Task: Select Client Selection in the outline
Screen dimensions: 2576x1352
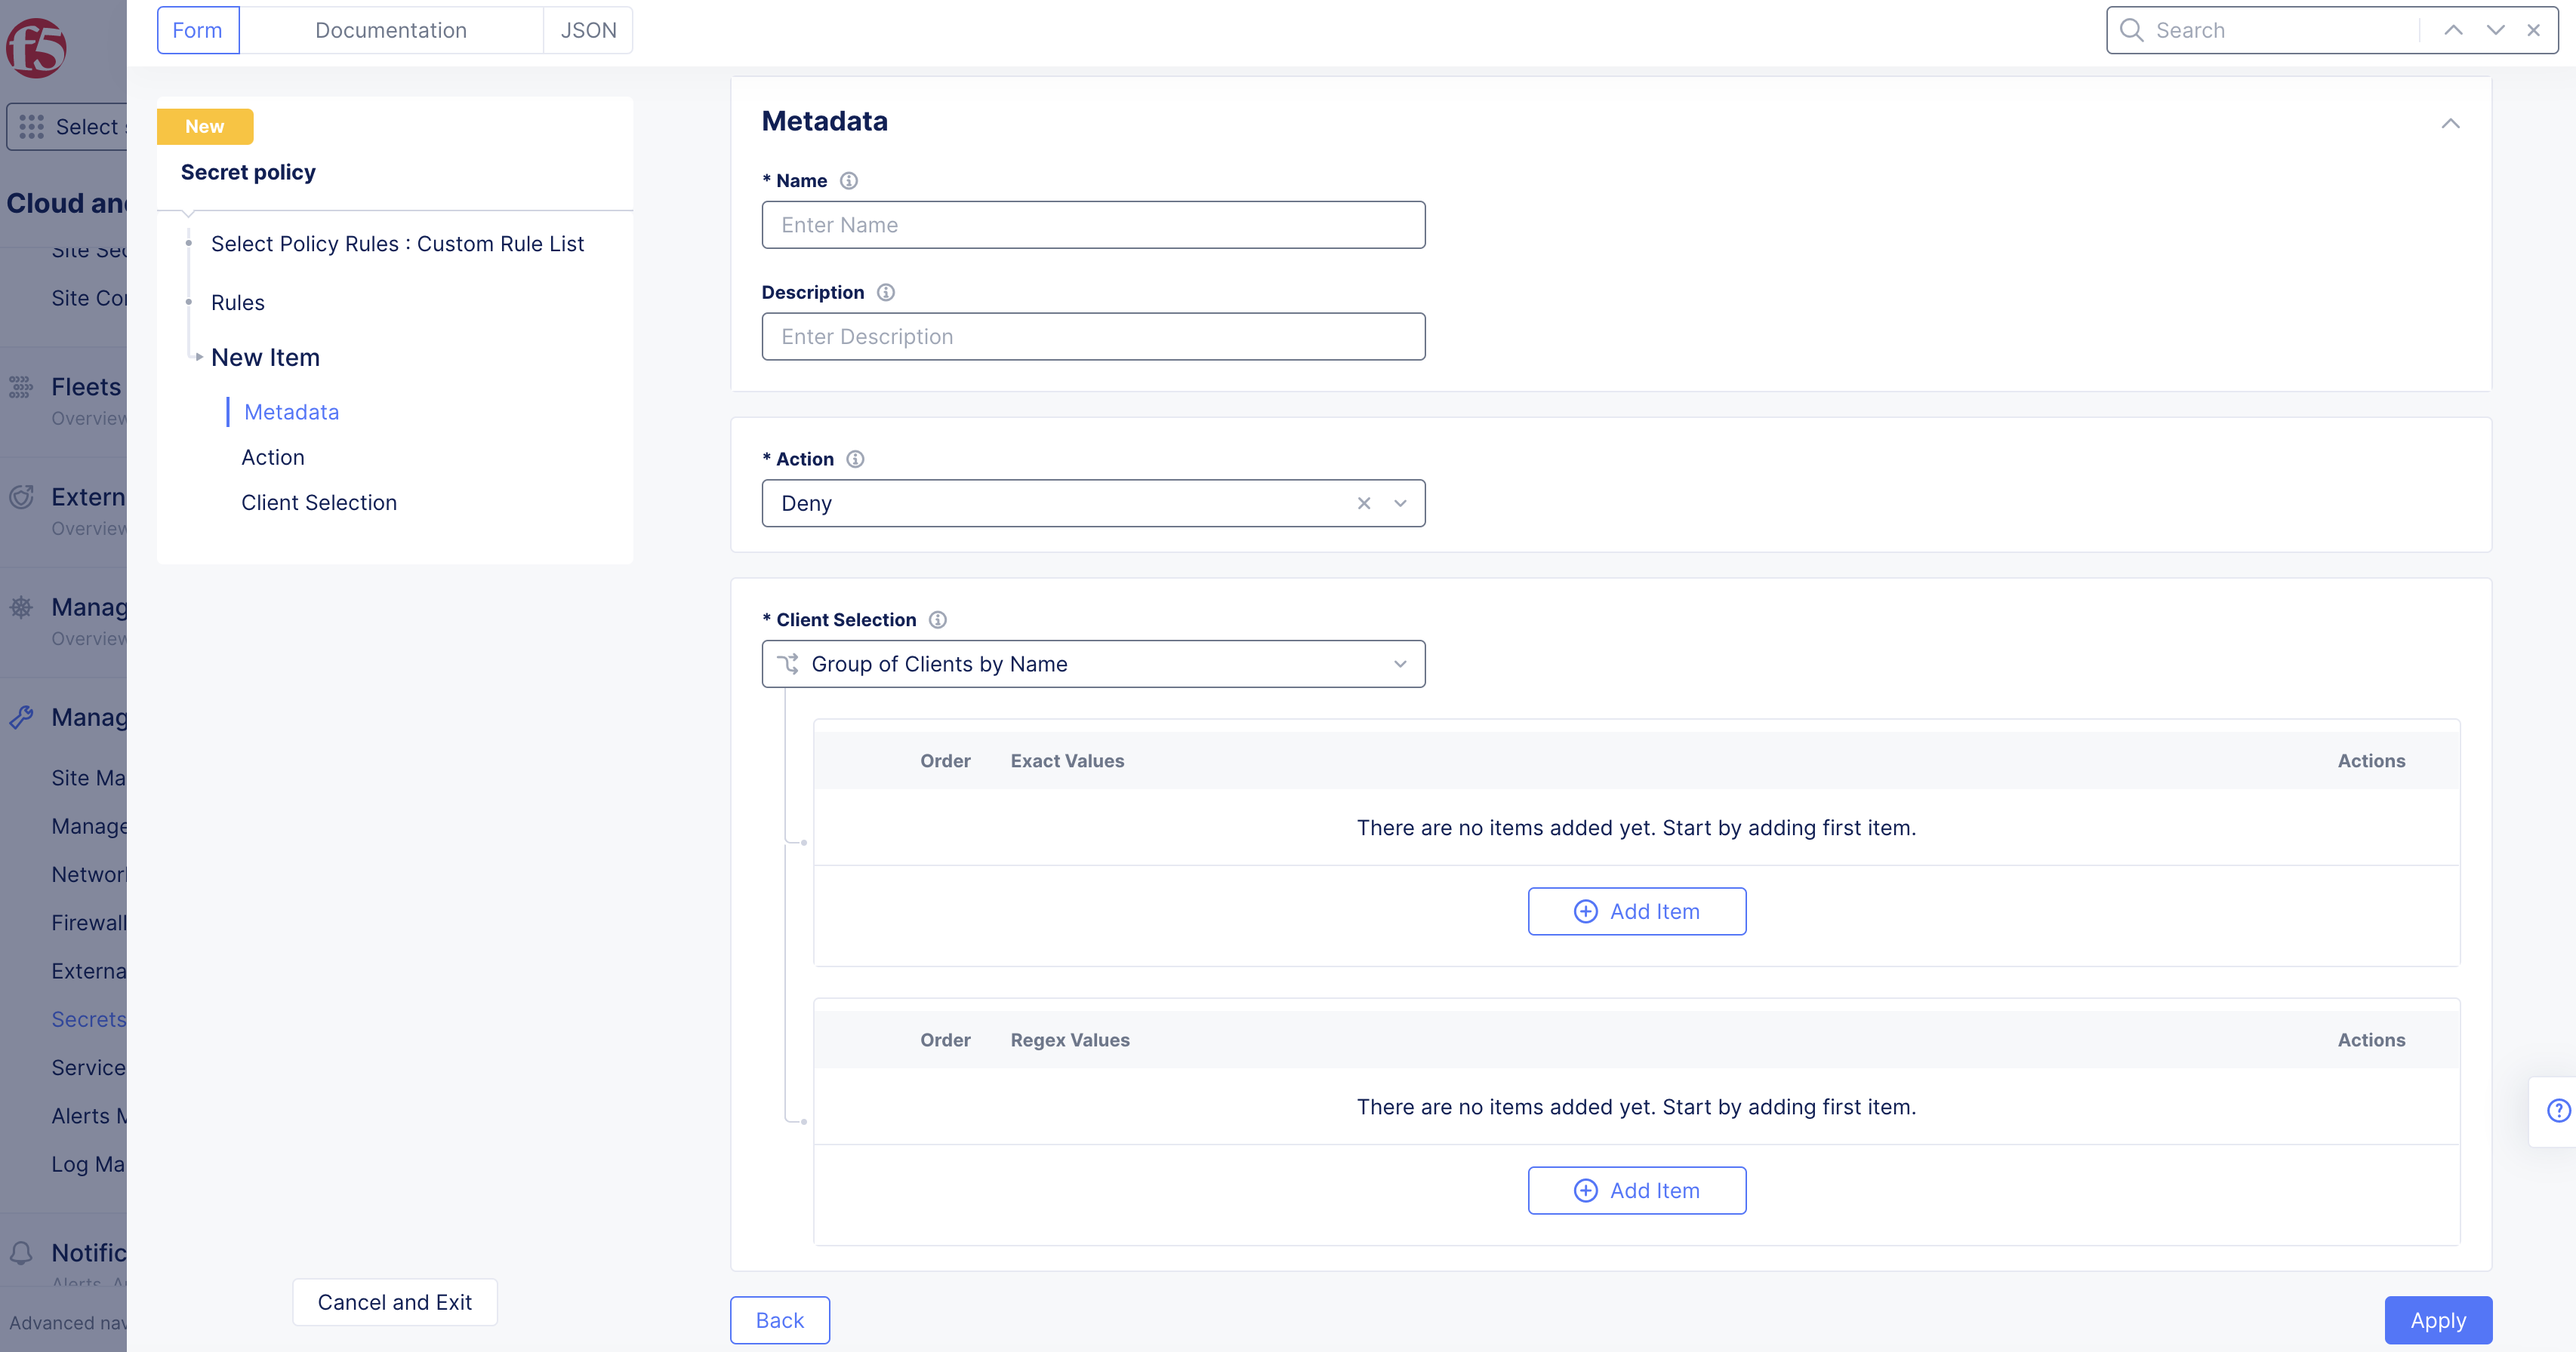Action: (319, 502)
